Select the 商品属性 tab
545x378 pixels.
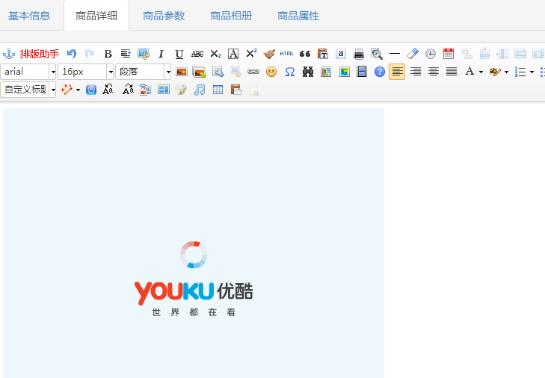point(298,16)
